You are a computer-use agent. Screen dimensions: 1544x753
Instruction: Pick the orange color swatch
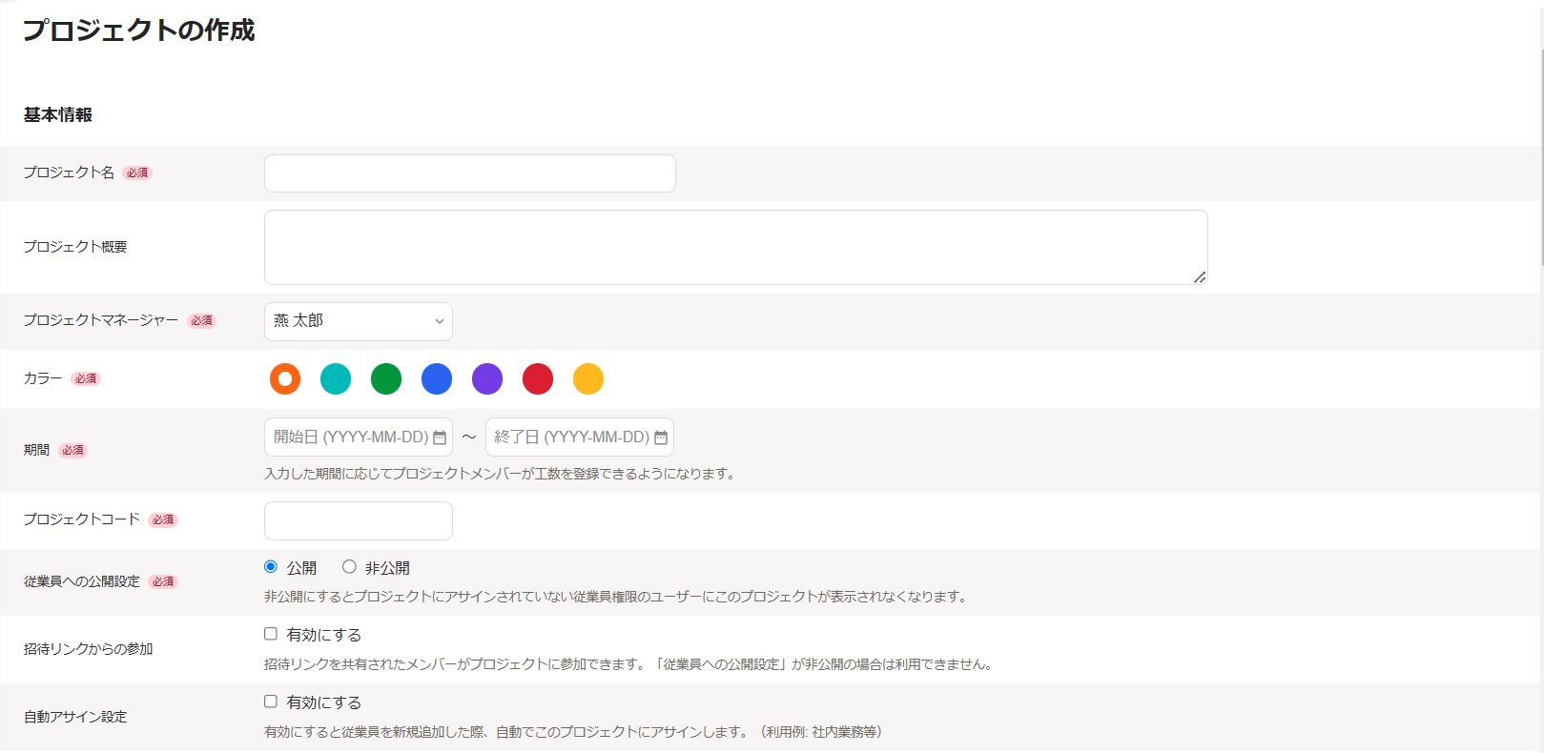pyautogui.click(x=285, y=378)
